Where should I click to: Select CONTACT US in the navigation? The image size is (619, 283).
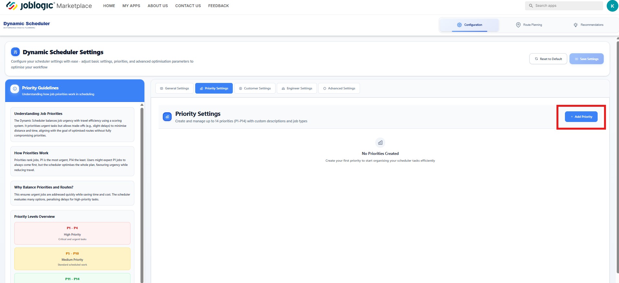click(x=188, y=6)
